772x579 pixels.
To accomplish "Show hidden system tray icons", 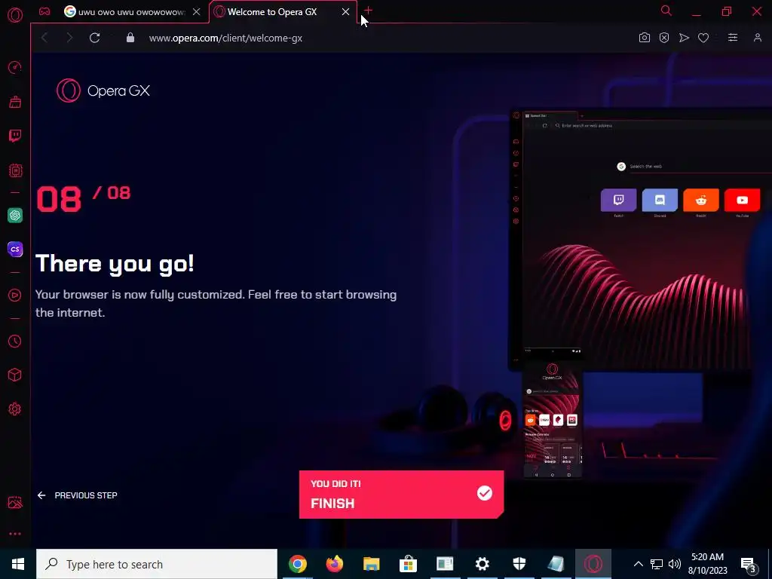I will coord(638,564).
